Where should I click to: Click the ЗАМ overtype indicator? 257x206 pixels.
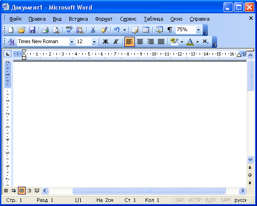[225, 200]
